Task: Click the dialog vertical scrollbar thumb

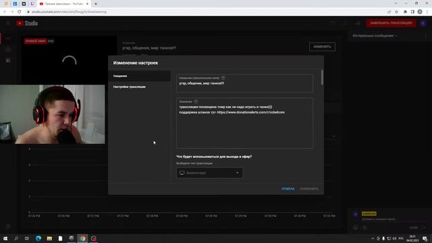Action: click(x=322, y=77)
